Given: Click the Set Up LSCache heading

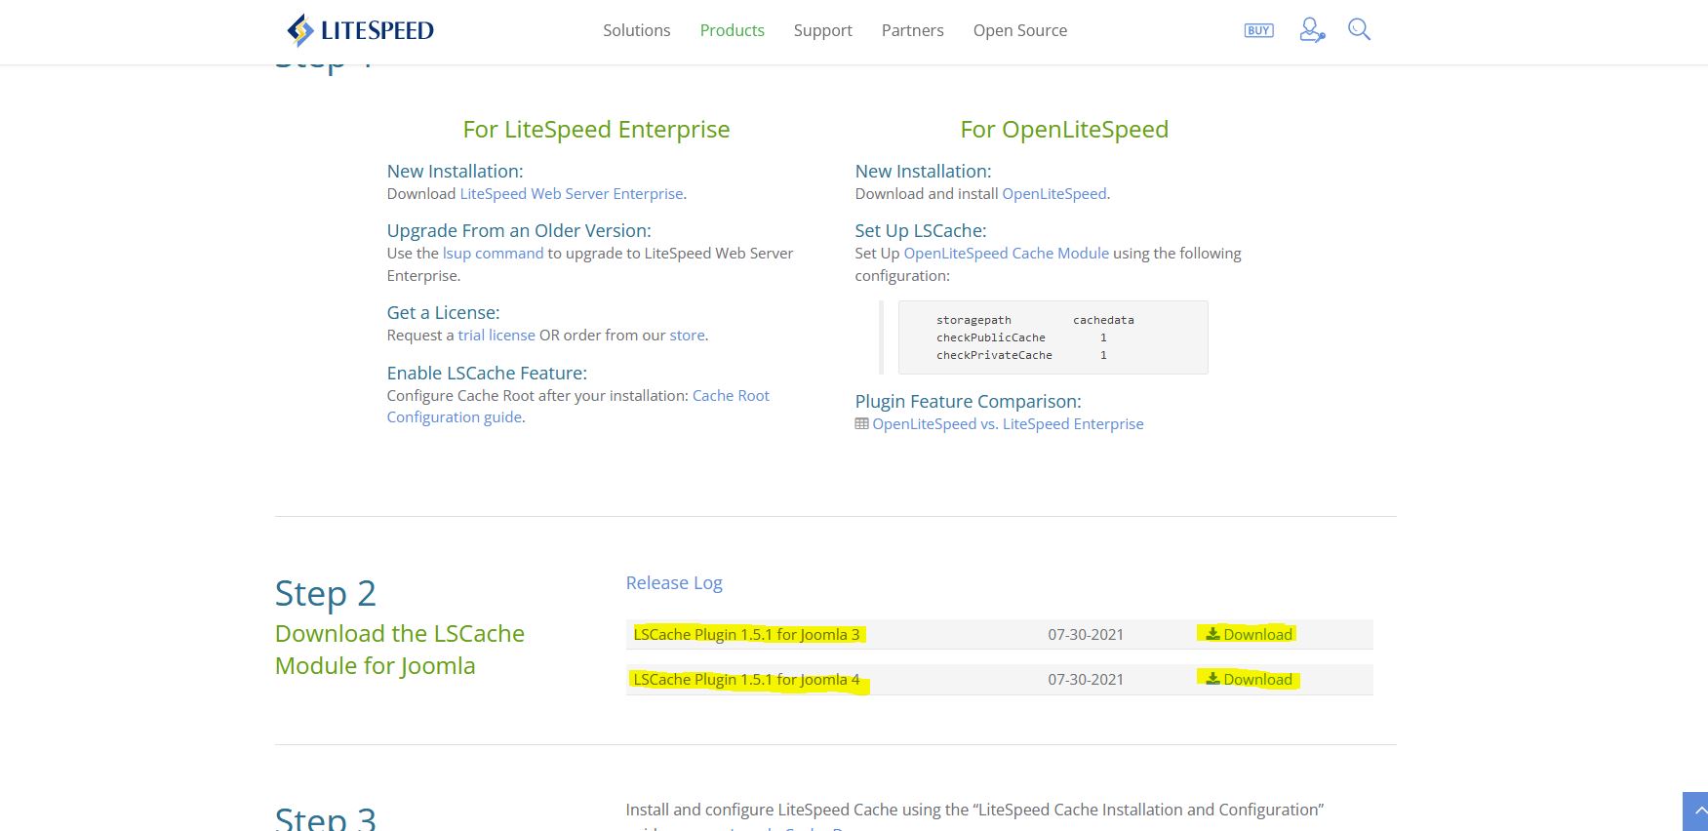Looking at the screenshot, I should 921,230.
